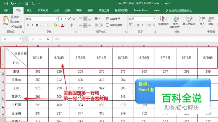Open the Developer tab
The height and width of the screenshot is (122, 218).
click(x=104, y=10)
